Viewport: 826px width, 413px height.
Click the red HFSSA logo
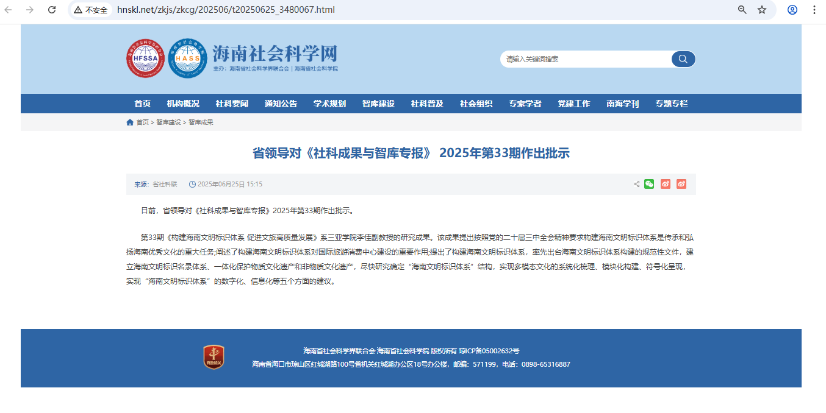pyautogui.click(x=145, y=58)
